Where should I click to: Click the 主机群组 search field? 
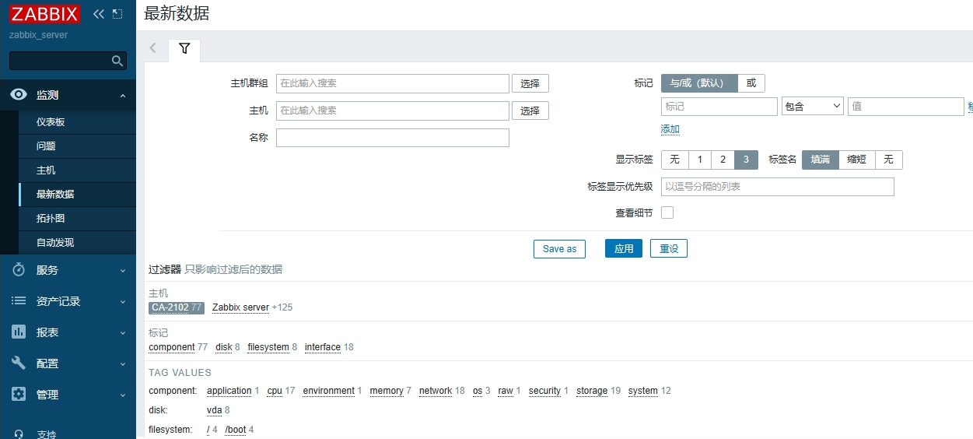pos(393,83)
